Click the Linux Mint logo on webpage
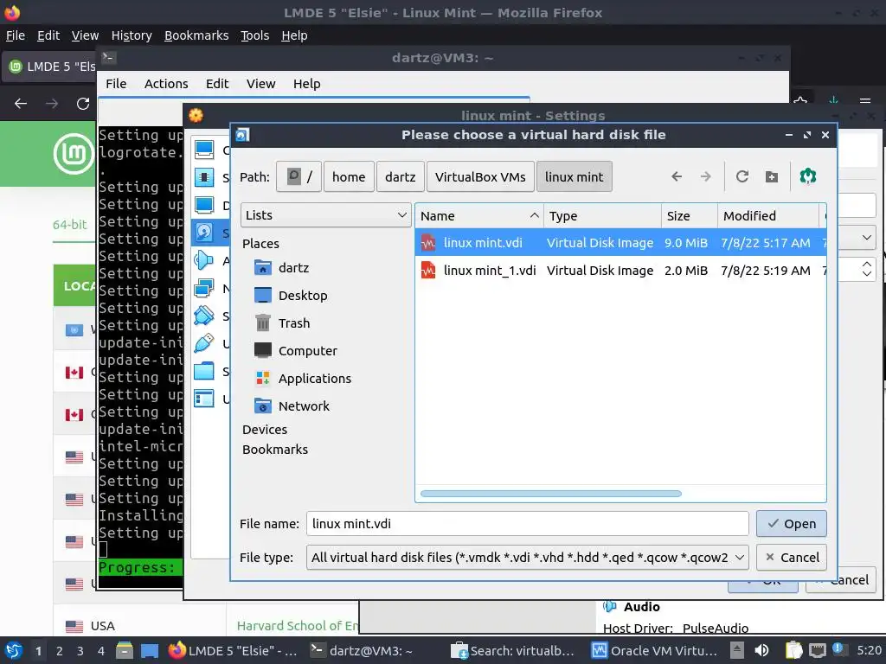 [x=74, y=153]
